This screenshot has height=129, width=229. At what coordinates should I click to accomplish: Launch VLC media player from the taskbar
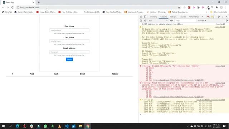coord(60,126)
